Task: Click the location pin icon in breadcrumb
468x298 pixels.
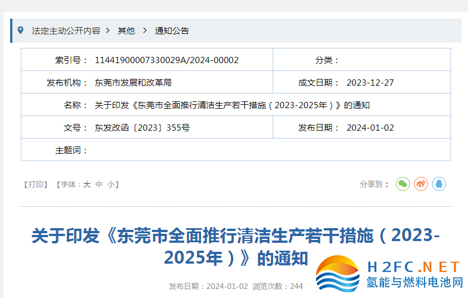Action: tap(21, 30)
